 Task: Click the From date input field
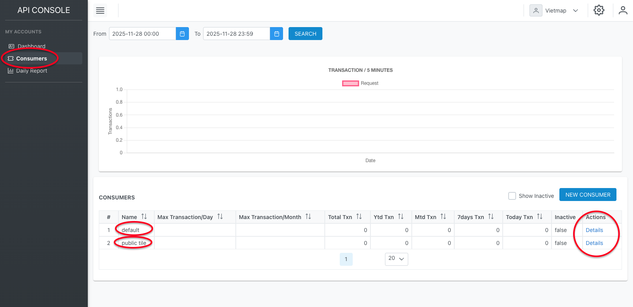click(142, 34)
